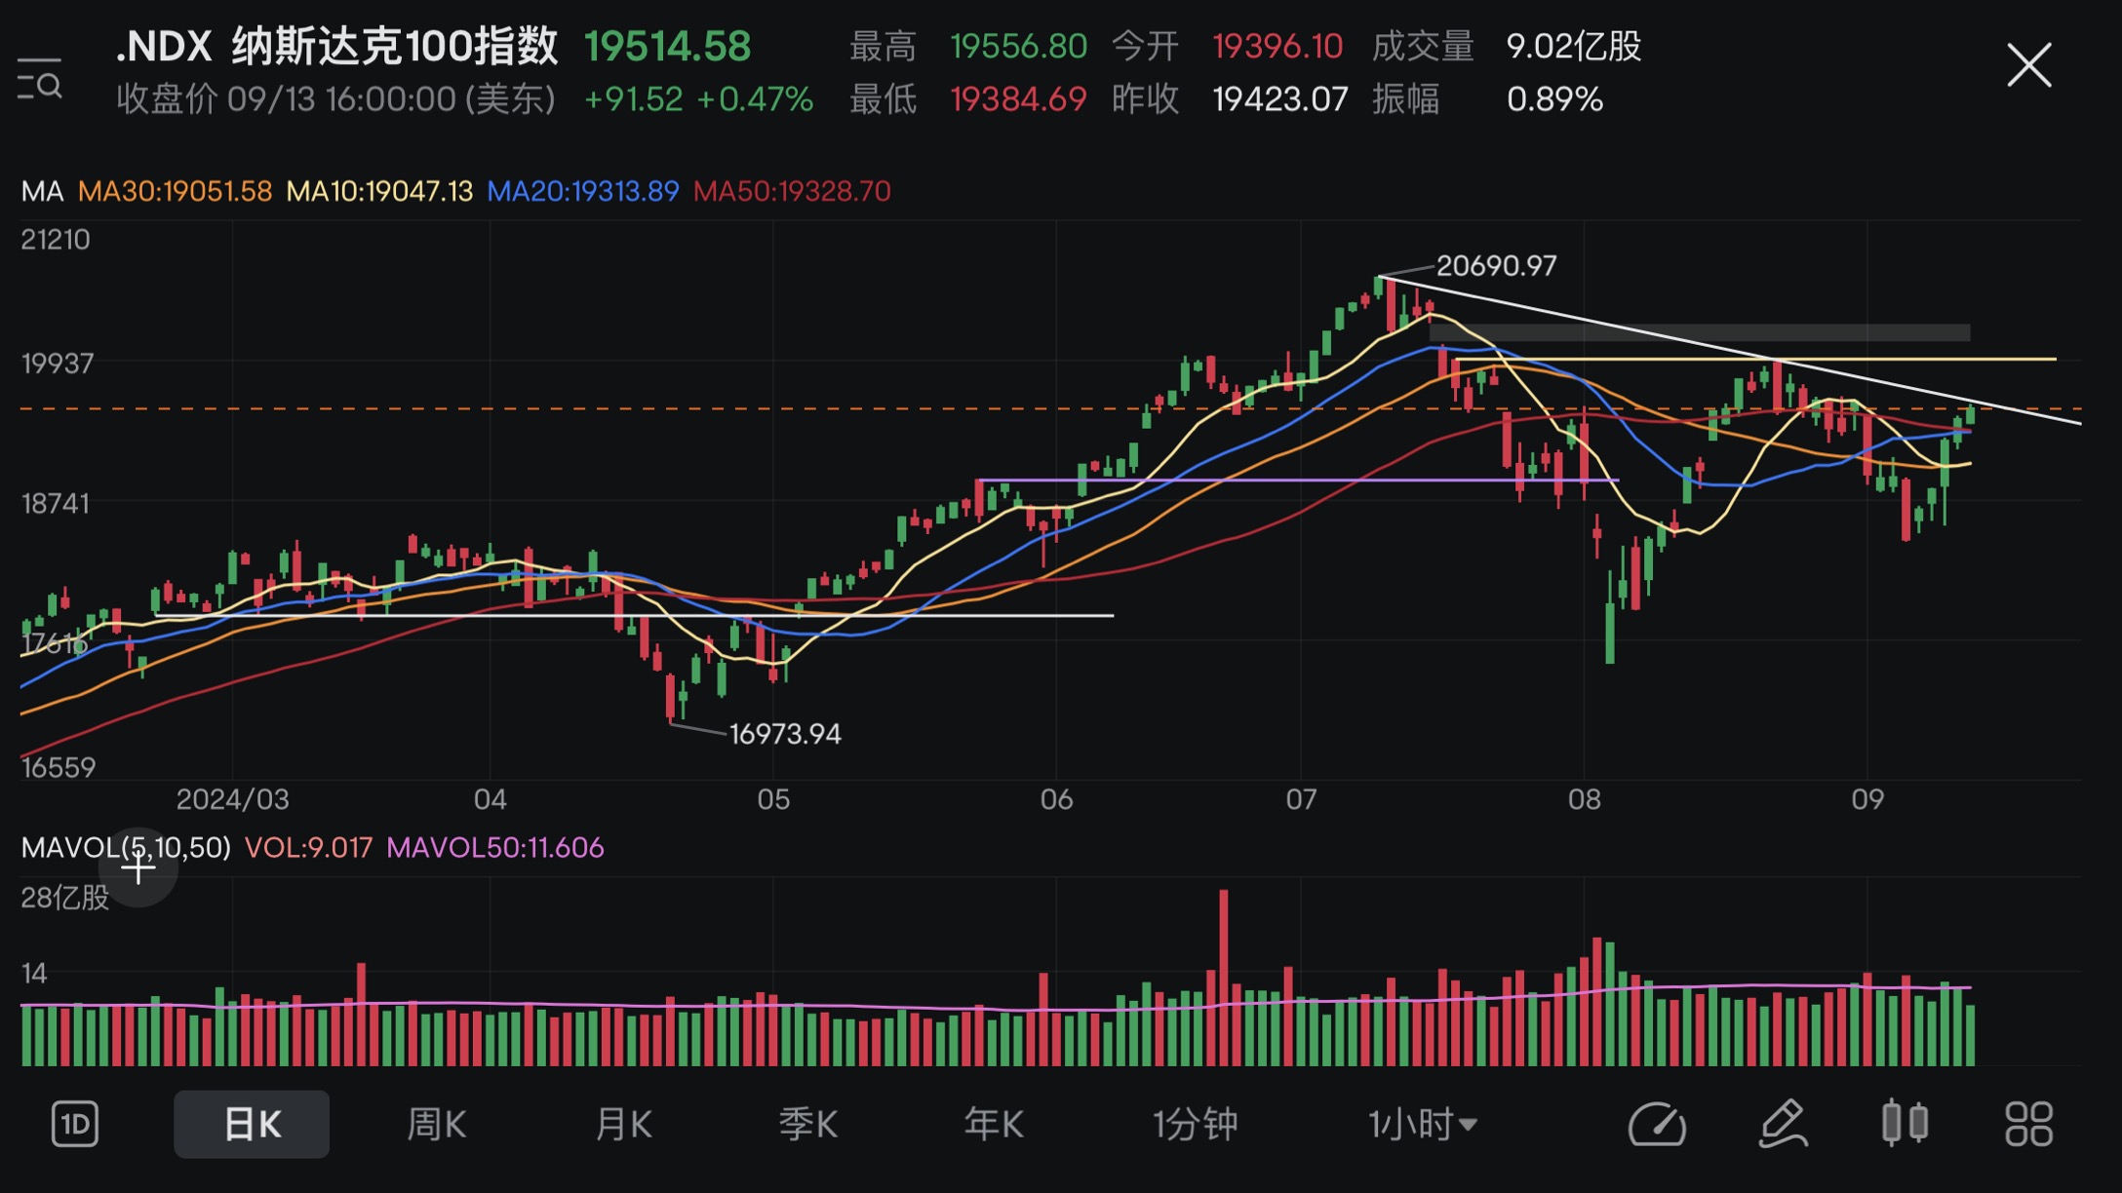The width and height of the screenshot is (2122, 1193).
Task: Click the 最高 value 19556.80
Action: (1018, 46)
